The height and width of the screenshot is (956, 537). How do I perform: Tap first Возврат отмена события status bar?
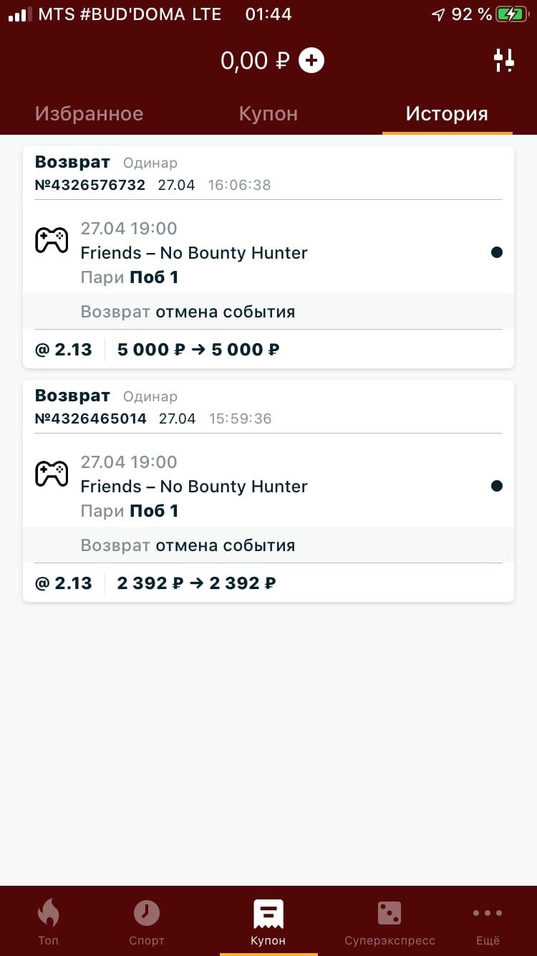tap(268, 312)
